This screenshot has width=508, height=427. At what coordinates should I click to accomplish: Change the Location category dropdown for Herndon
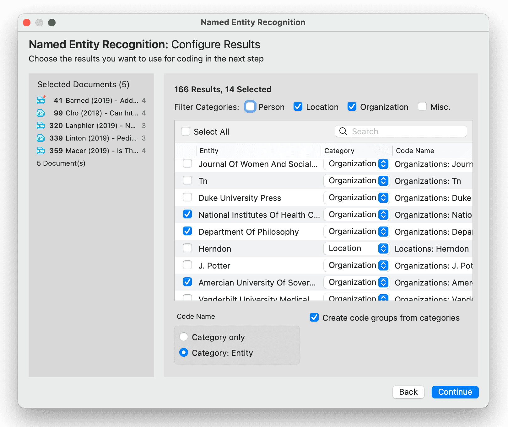pyautogui.click(x=357, y=248)
